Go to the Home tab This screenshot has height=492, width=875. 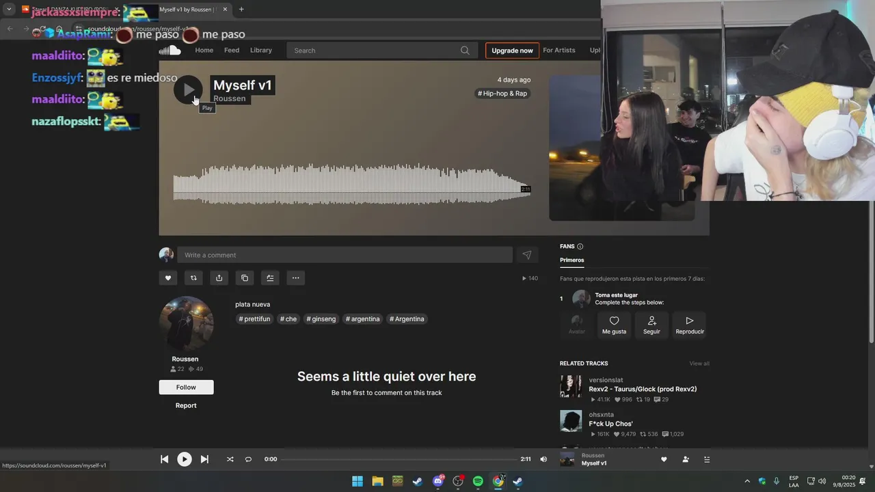pyautogui.click(x=204, y=50)
